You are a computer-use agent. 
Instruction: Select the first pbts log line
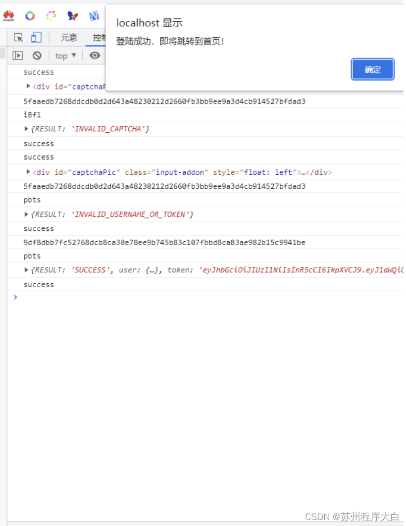click(x=32, y=200)
